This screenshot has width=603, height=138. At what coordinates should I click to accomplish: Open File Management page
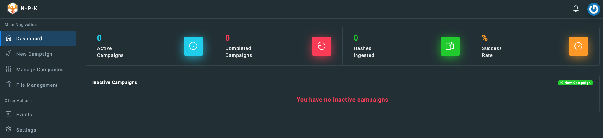click(38, 85)
